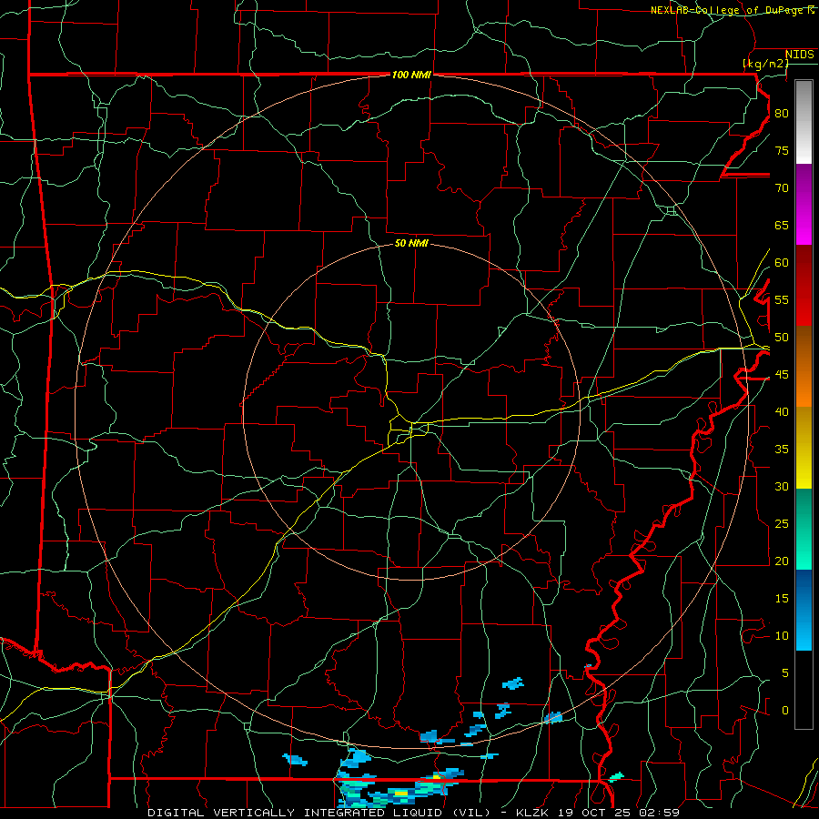Viewport: 819px width, 819px height.
Task: Select legend value 5 on the color scale
Action: point(785,673)
